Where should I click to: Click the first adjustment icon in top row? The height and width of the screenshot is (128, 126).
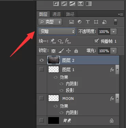coord(56,3)
